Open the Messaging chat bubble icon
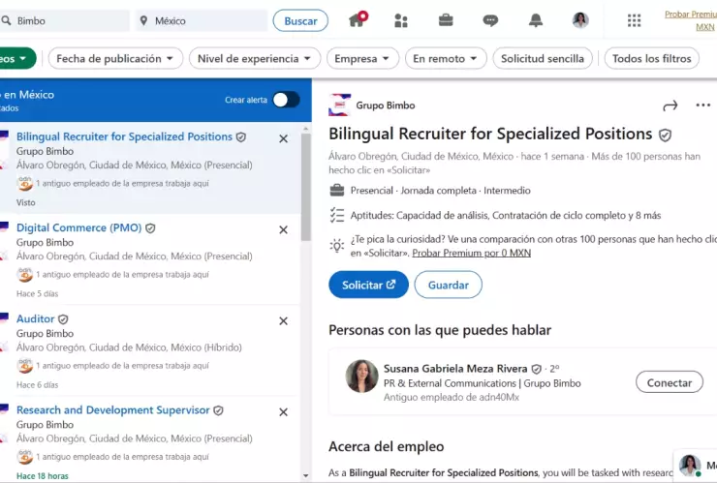 (490, 20)
